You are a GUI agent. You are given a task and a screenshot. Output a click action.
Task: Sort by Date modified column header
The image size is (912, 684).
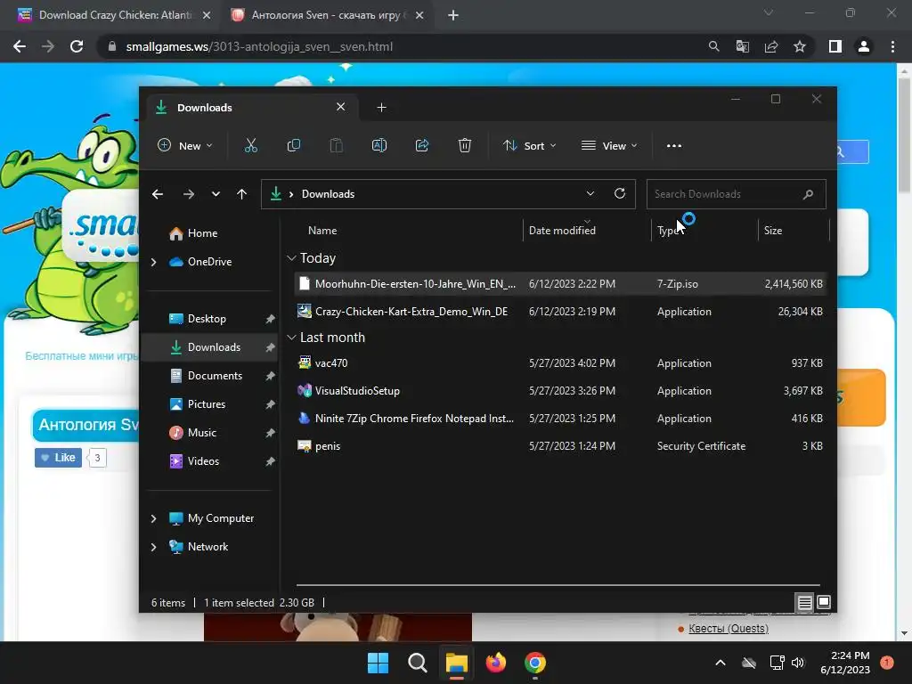click(562, 231)
